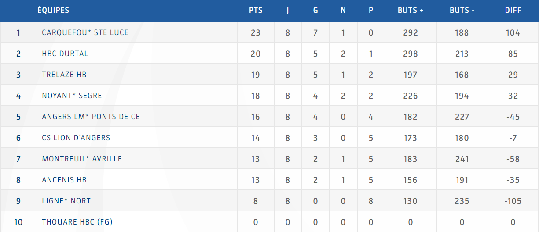Viewport: 539px width, 232px height.
Task: Click the J games-played column header
Action: [288, 10]
